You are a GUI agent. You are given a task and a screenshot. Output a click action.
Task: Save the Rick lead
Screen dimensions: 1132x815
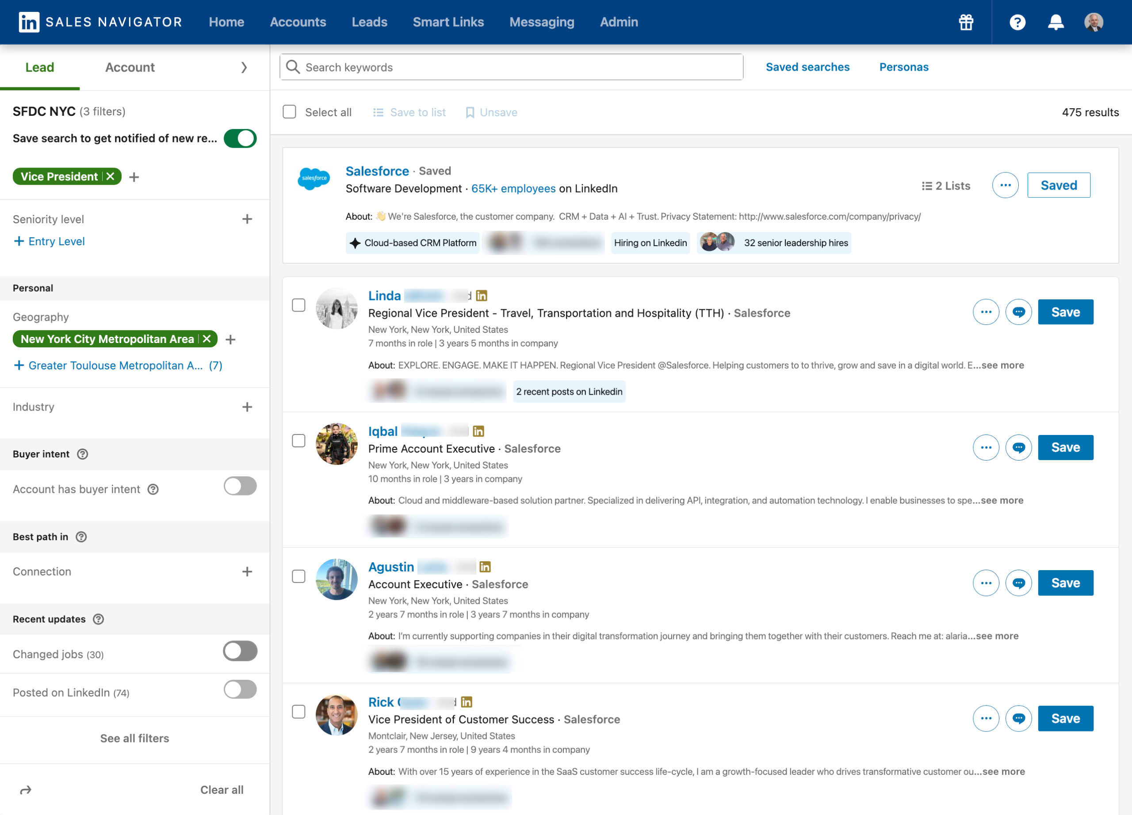(x=1065, y=718)
